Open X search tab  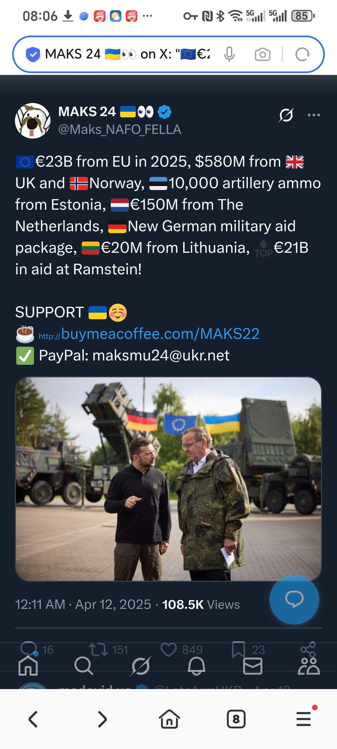click(x=84, y=666)
